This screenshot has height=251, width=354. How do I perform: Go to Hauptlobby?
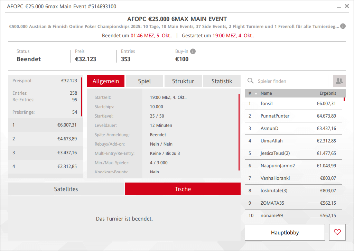tap(285, 232)
